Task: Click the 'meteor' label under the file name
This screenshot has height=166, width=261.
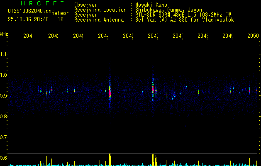Action: pyautogui.click(x=60, y=13)
